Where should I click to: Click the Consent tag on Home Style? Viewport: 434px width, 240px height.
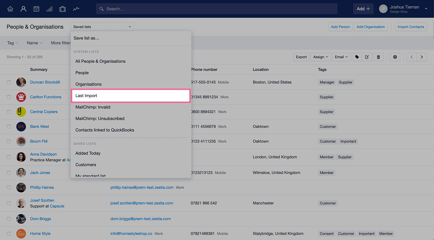[326, 234]
